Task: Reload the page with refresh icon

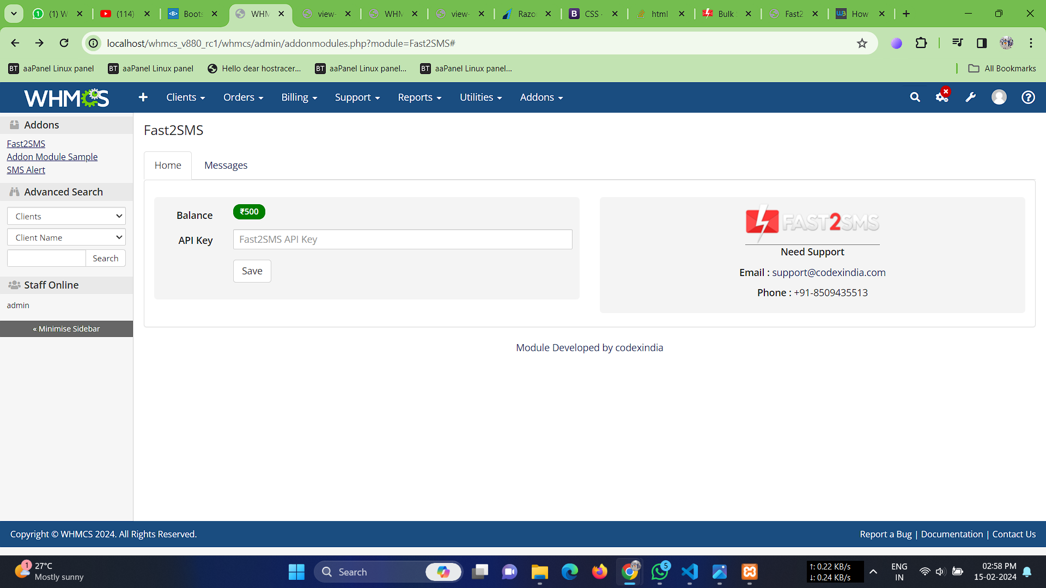Action: [x=64, y=43]
